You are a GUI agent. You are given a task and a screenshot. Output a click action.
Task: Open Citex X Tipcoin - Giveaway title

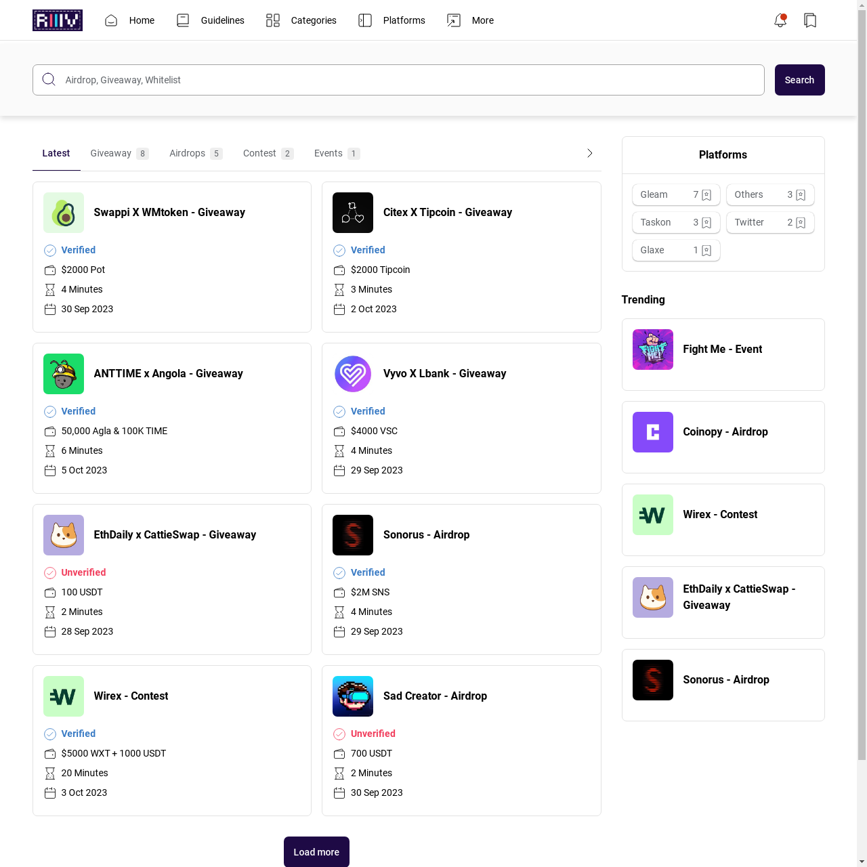coord(448,213)
